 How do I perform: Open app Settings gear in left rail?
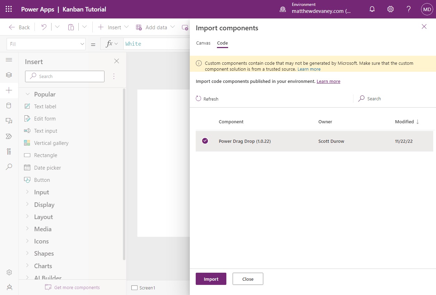coord(9,272)
